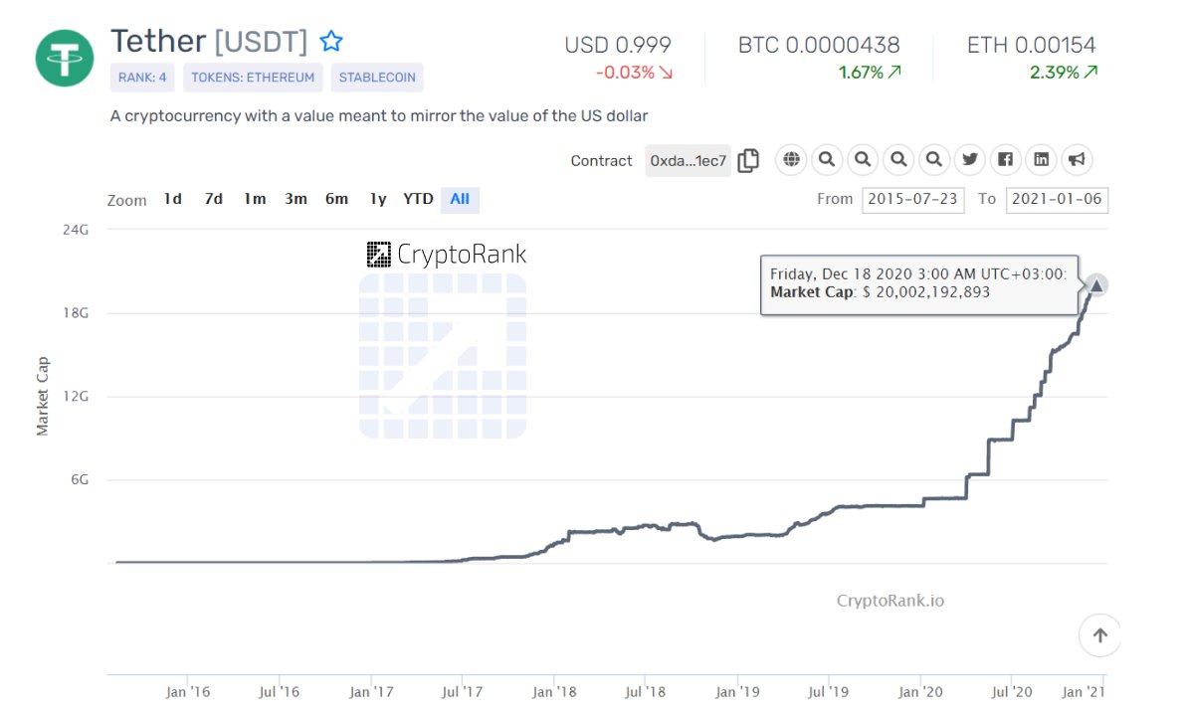Click the Contract label

point(601,161)
